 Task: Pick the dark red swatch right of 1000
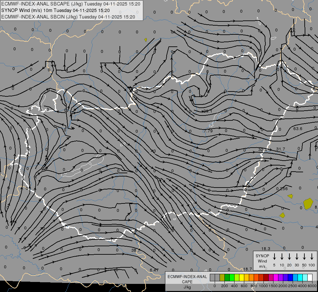point(266,277)
